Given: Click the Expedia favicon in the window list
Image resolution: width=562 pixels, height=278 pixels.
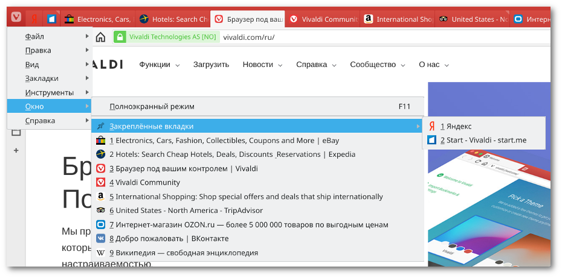Looking at the screenshot, I should click(101, 154).
